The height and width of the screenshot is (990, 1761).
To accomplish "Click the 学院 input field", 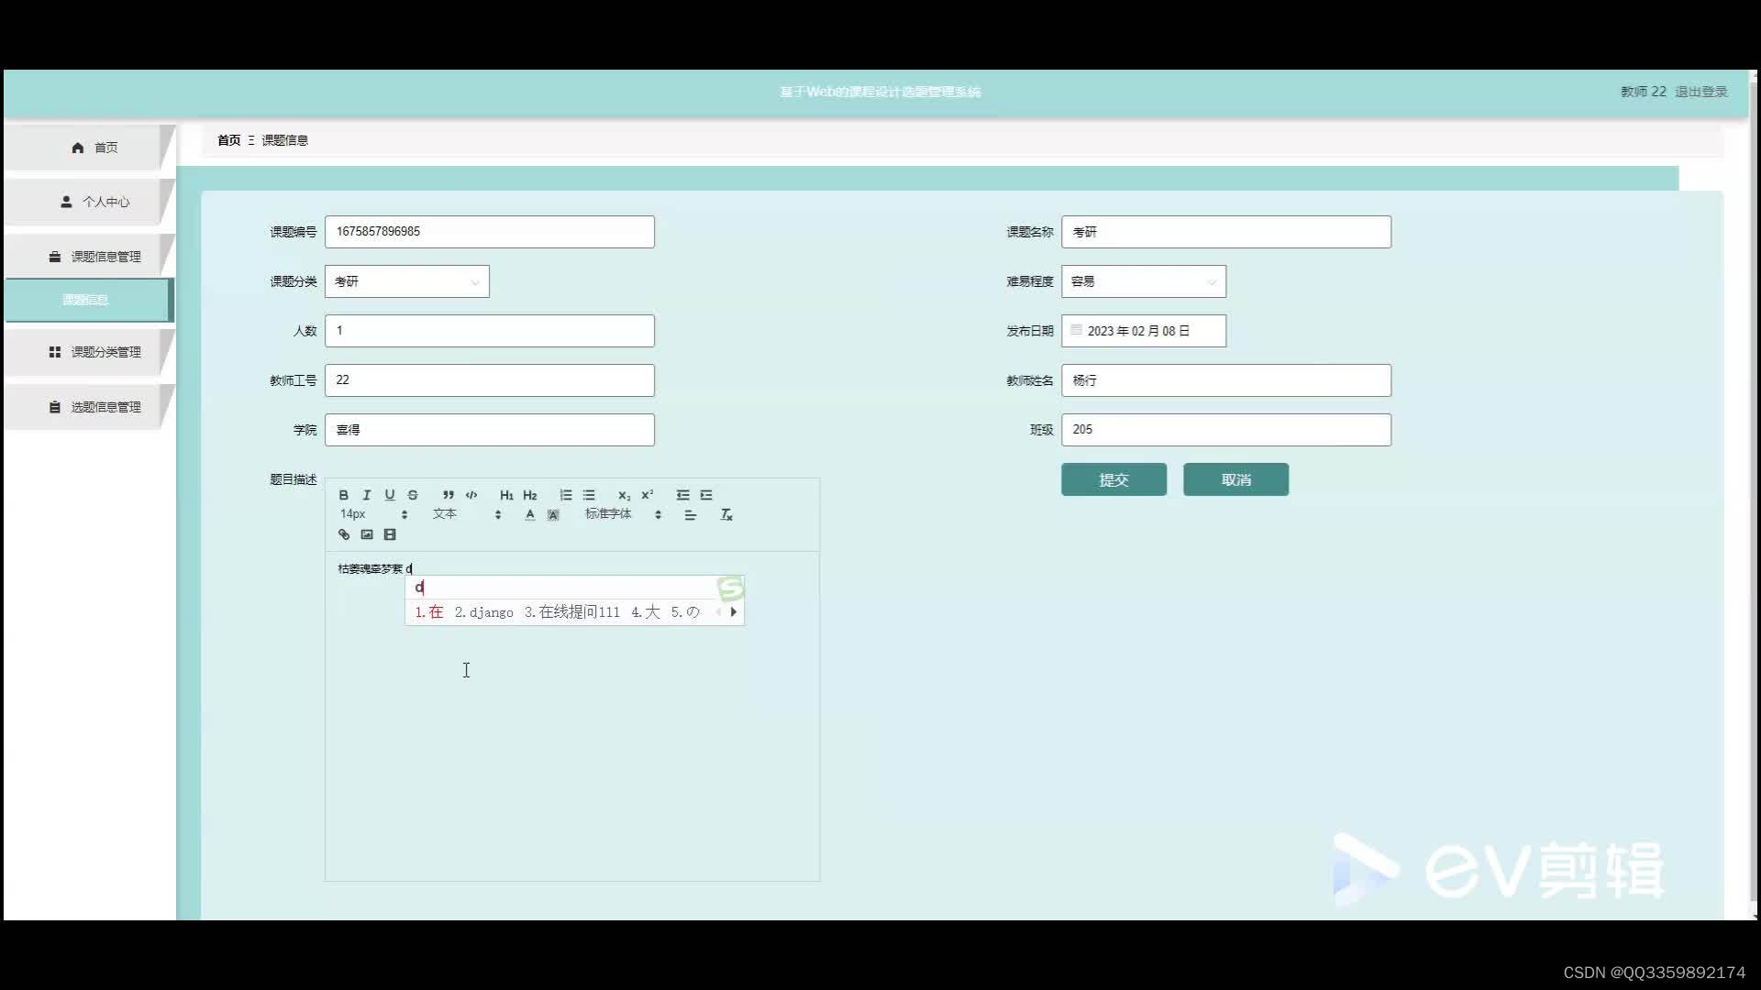I will point(490,430).
